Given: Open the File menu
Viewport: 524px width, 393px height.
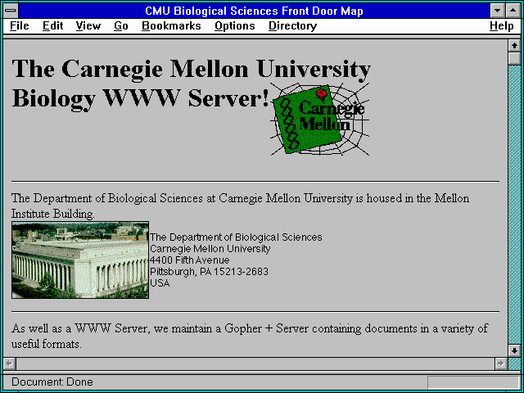Looking at the screenshot, I should pos(20,25).
